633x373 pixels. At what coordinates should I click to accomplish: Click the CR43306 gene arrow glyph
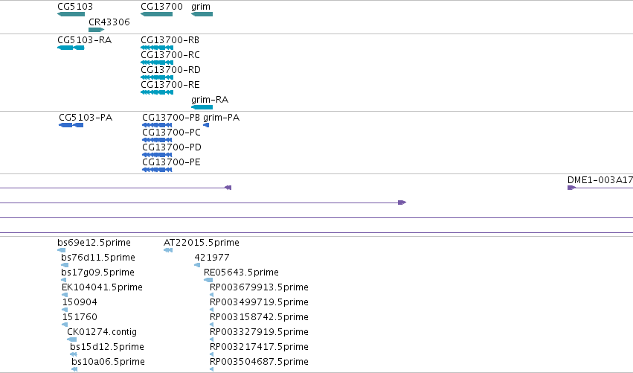tap(97, 30)
